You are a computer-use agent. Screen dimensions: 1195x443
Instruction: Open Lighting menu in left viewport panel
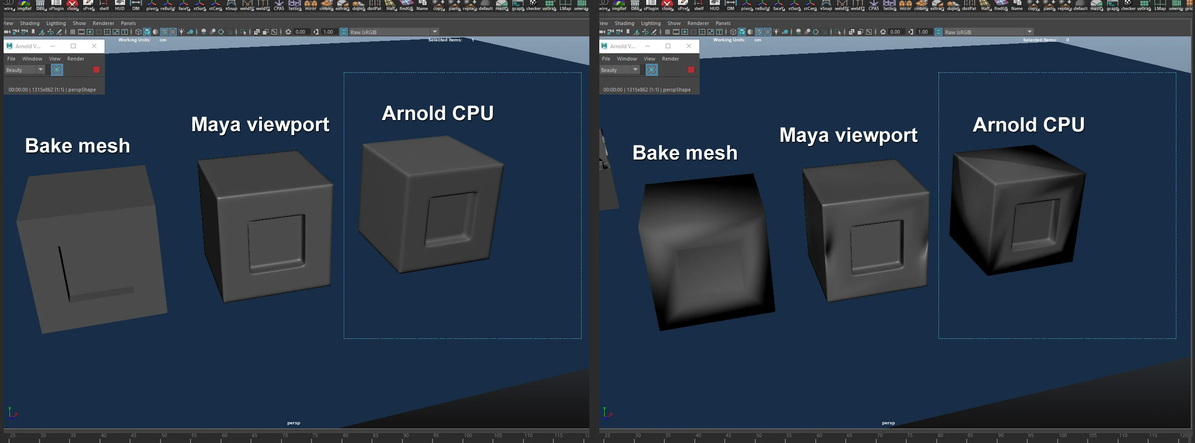[56, 23]
